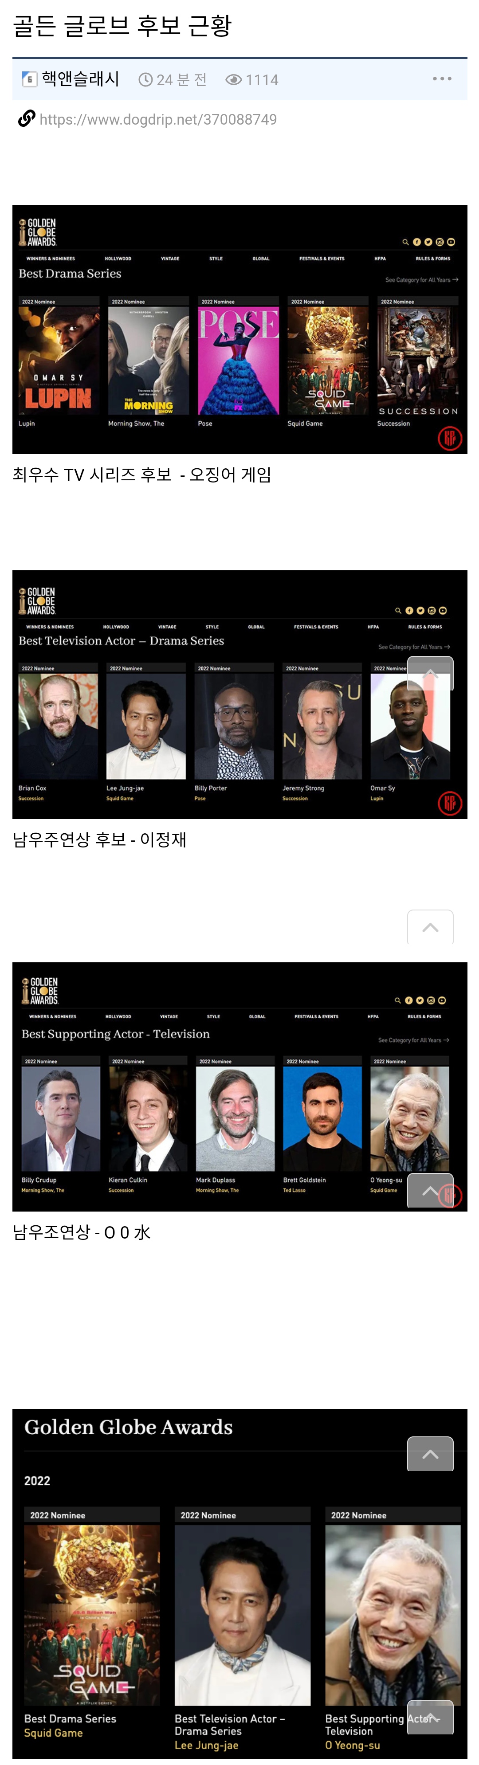Click the eye view-count icon
This screenshot has width=479, height=1765.
(x=234, y=80)
